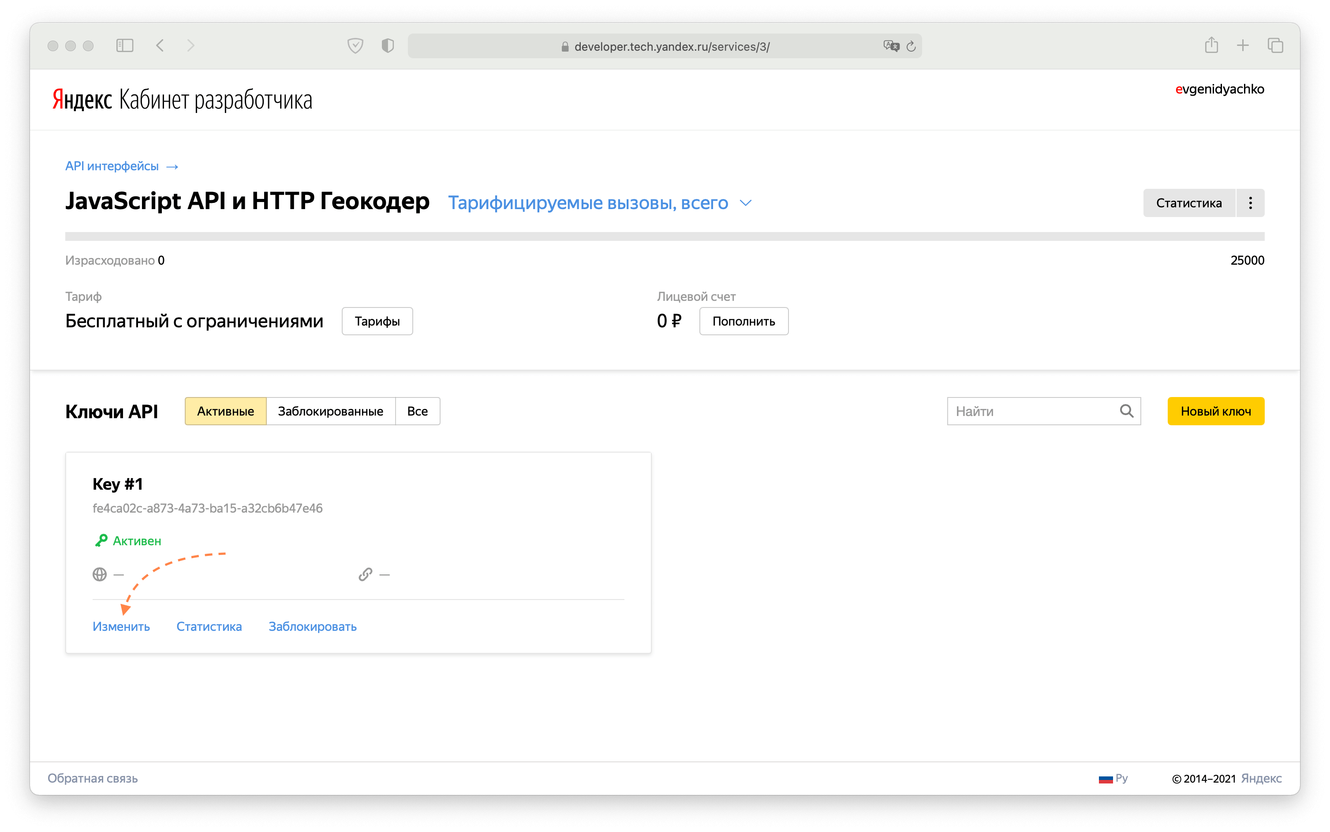This screenshot has height=832, width=1330.
Task: Open the Safari share icon
Action: click(1211, 45)
